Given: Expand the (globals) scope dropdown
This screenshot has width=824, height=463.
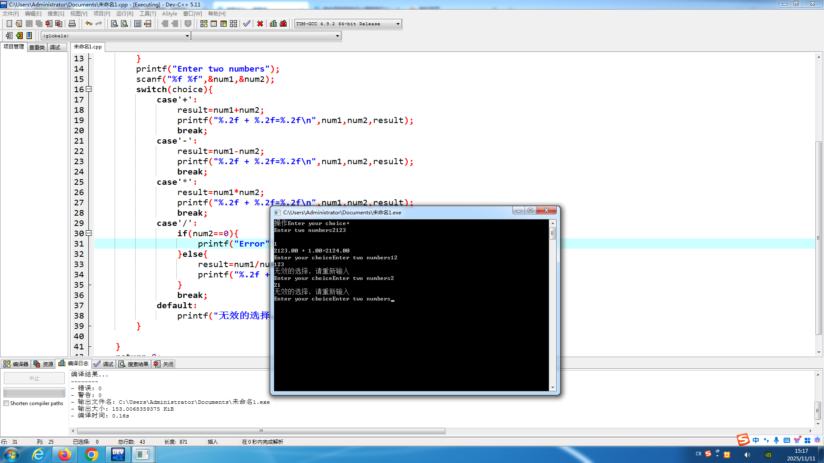Looking at the screenshot, I should [x=187, y=36].
